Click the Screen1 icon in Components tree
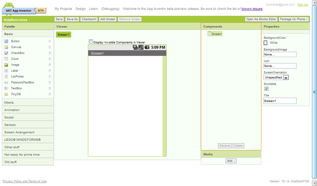Image resolution: width=317 pixels, height=186 pixels. [210, 34]
